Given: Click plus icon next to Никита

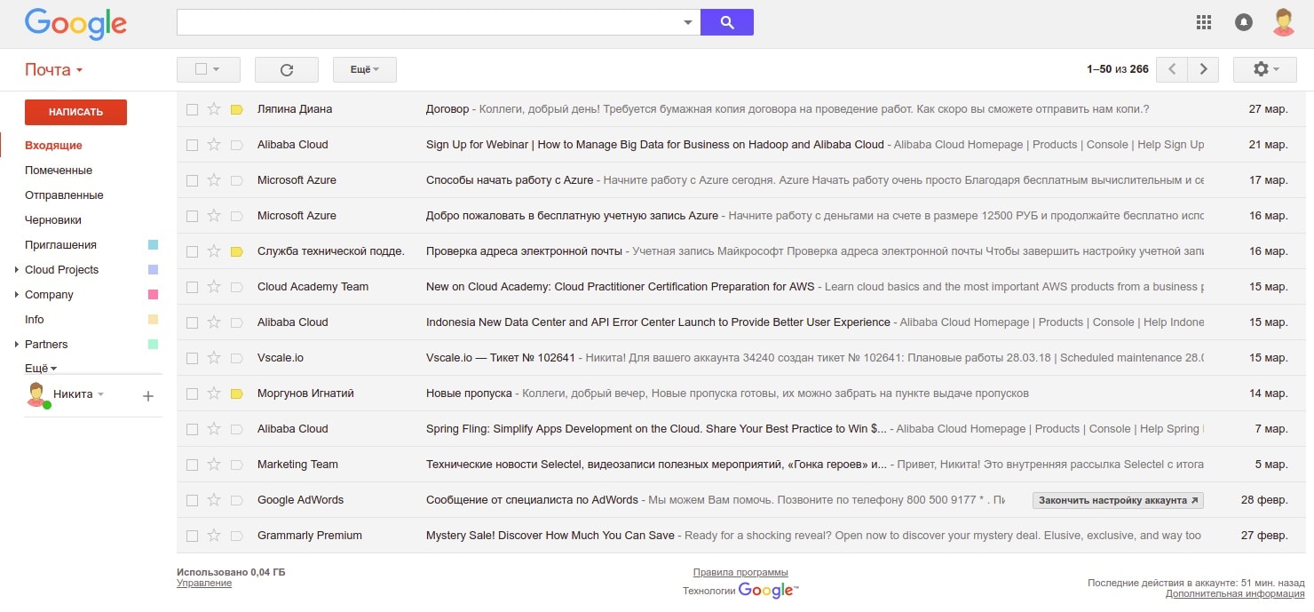Looking at the screenshot, I should coord(148,396).
